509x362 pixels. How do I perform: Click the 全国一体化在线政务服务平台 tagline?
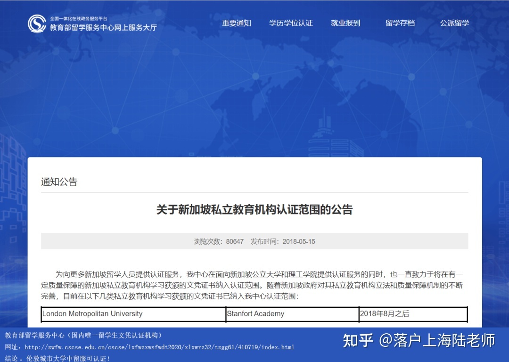[78, 18]
